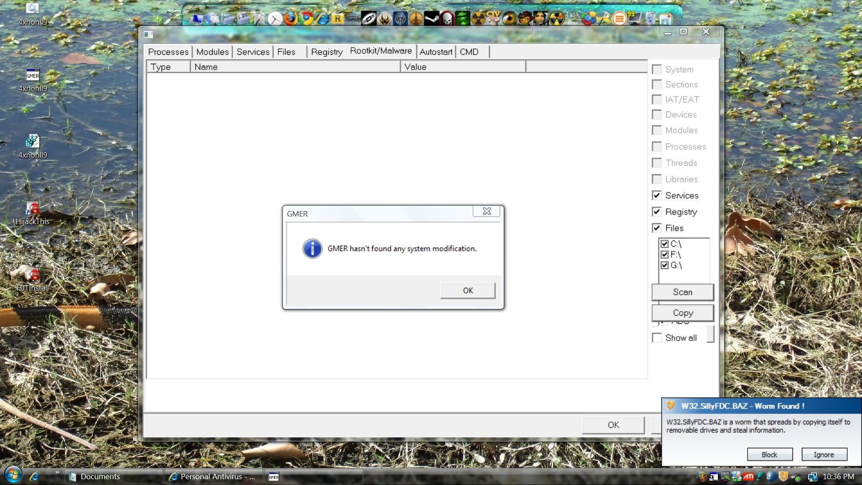Switch to the Registry tab
The width and height of the screenshot is (862, 485).
pyautogui.click(x=327, y=52)
